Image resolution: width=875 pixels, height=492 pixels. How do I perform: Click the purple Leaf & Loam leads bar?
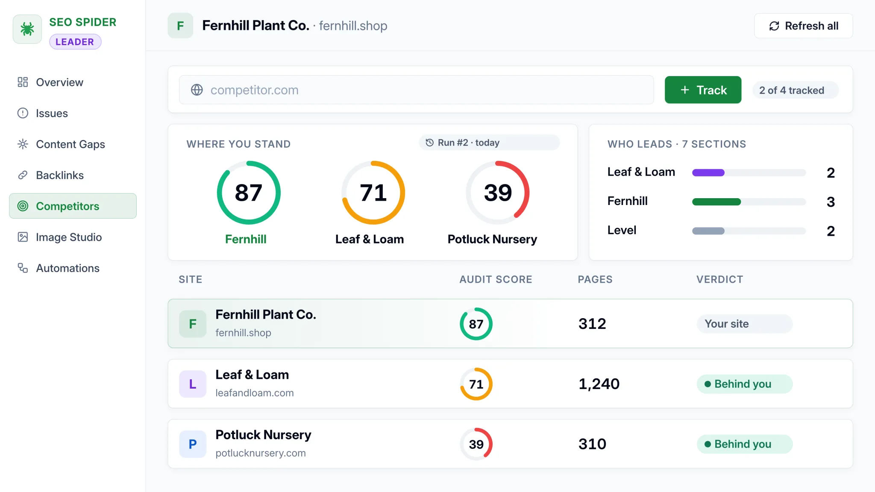click(708, 173)
